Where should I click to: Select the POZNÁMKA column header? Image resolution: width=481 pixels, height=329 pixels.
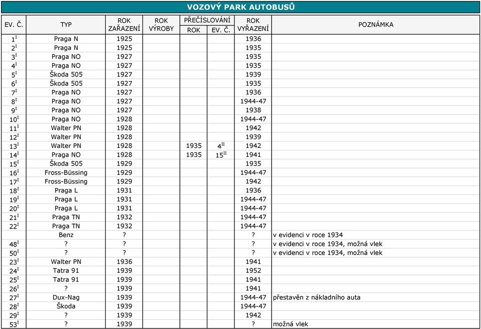click(376, 24)
